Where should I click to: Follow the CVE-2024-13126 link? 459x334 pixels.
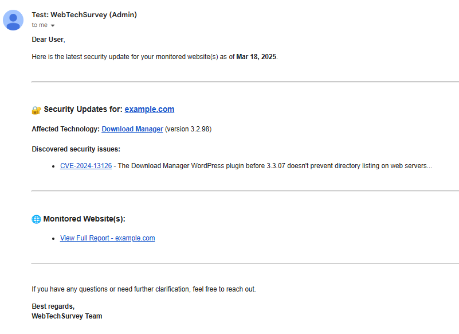tap(86, 166)
